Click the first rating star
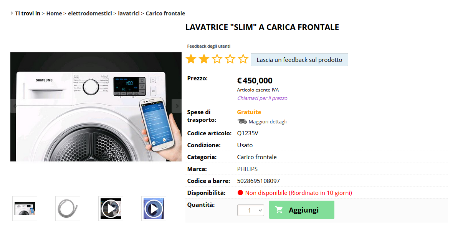Image resolution: width=463 pixels, height=251 pixels. 191,59
